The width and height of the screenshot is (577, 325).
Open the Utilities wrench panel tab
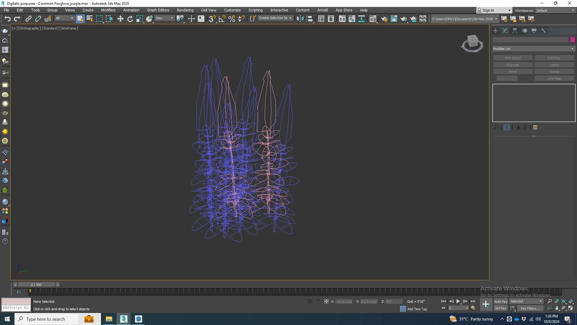coord(543,31)
